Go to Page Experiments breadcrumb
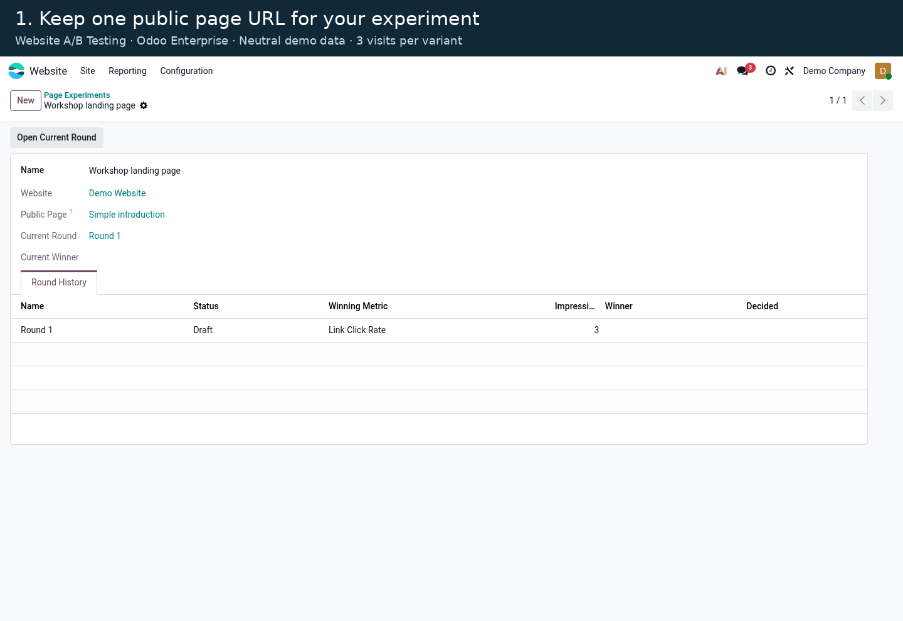The image size is (903, 621). 77,95
